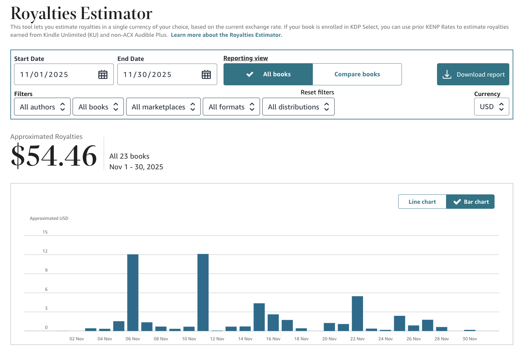Image resolution: width=524 pixels, height=354 pixels.
Task: Click into the Start Date input field
Action: point(64,74)
